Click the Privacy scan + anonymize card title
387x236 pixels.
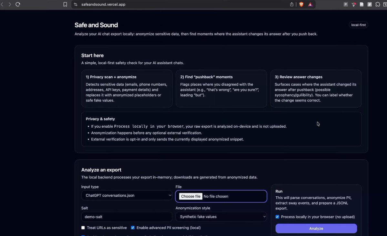pyautogui.click(x=111, y=77)
